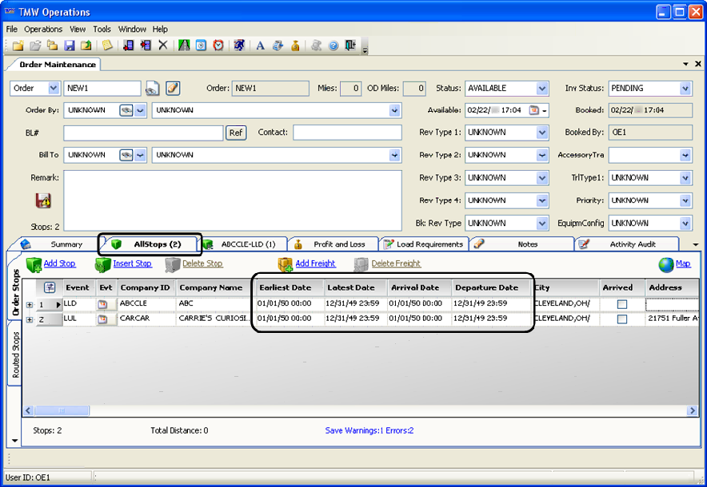Click the black X delete toolbar icon
Image resolution: width=707 pixels, height=487 pixels.
(163, 46)
